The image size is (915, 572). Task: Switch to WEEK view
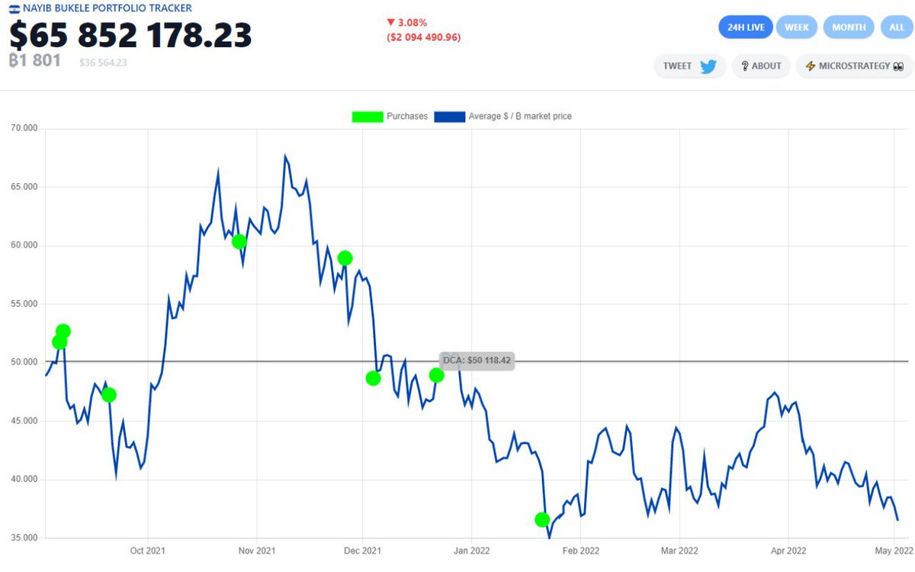tap(797, 27)
